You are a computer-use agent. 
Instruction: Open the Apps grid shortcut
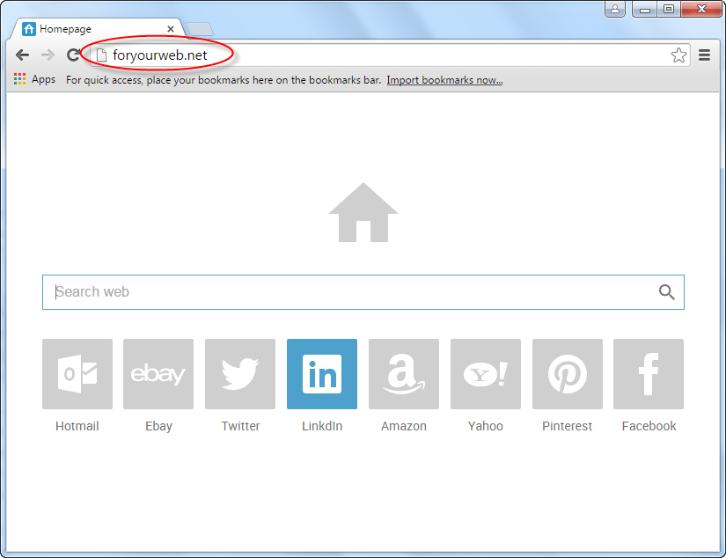(x=34, y=79)
